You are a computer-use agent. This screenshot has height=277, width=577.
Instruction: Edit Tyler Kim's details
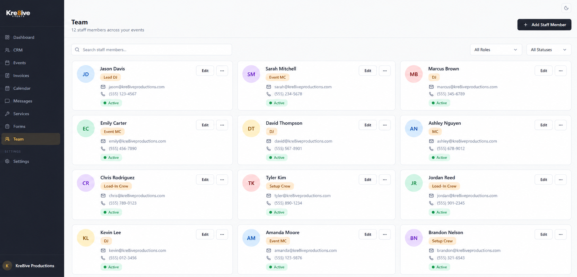pyautogui.click(x=368, y=179)
